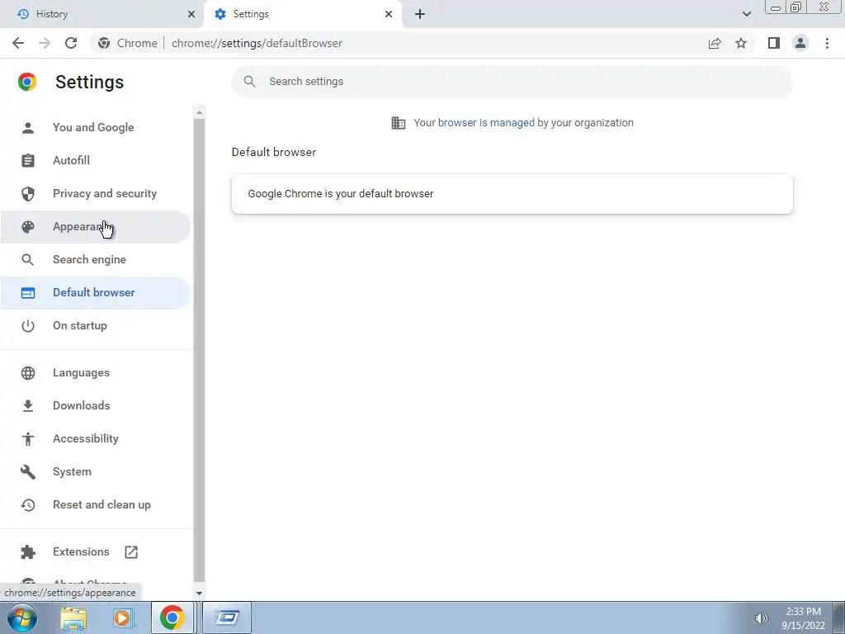This screenshot has height=634, width=845.
Task: Click the search magnifier icon in settings
Action: pos(249,82)
